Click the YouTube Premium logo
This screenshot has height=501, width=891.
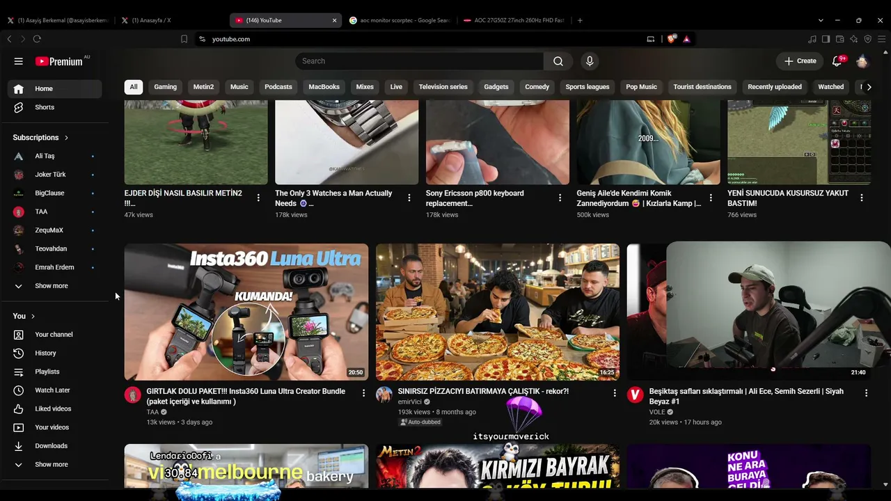pyautogui.click(x=59, y=61)
